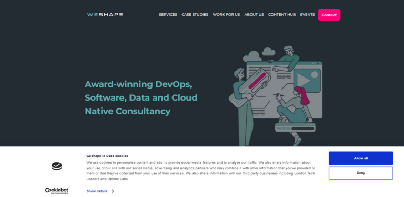Viewport: 404px width, 197px height.
Task: Click the cookie consent checkmark icon
Action: click(x=57, y=166)
